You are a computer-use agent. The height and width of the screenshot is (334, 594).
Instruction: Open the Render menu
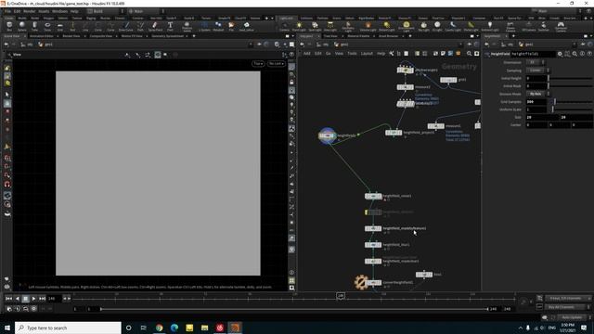pos(29,11)
